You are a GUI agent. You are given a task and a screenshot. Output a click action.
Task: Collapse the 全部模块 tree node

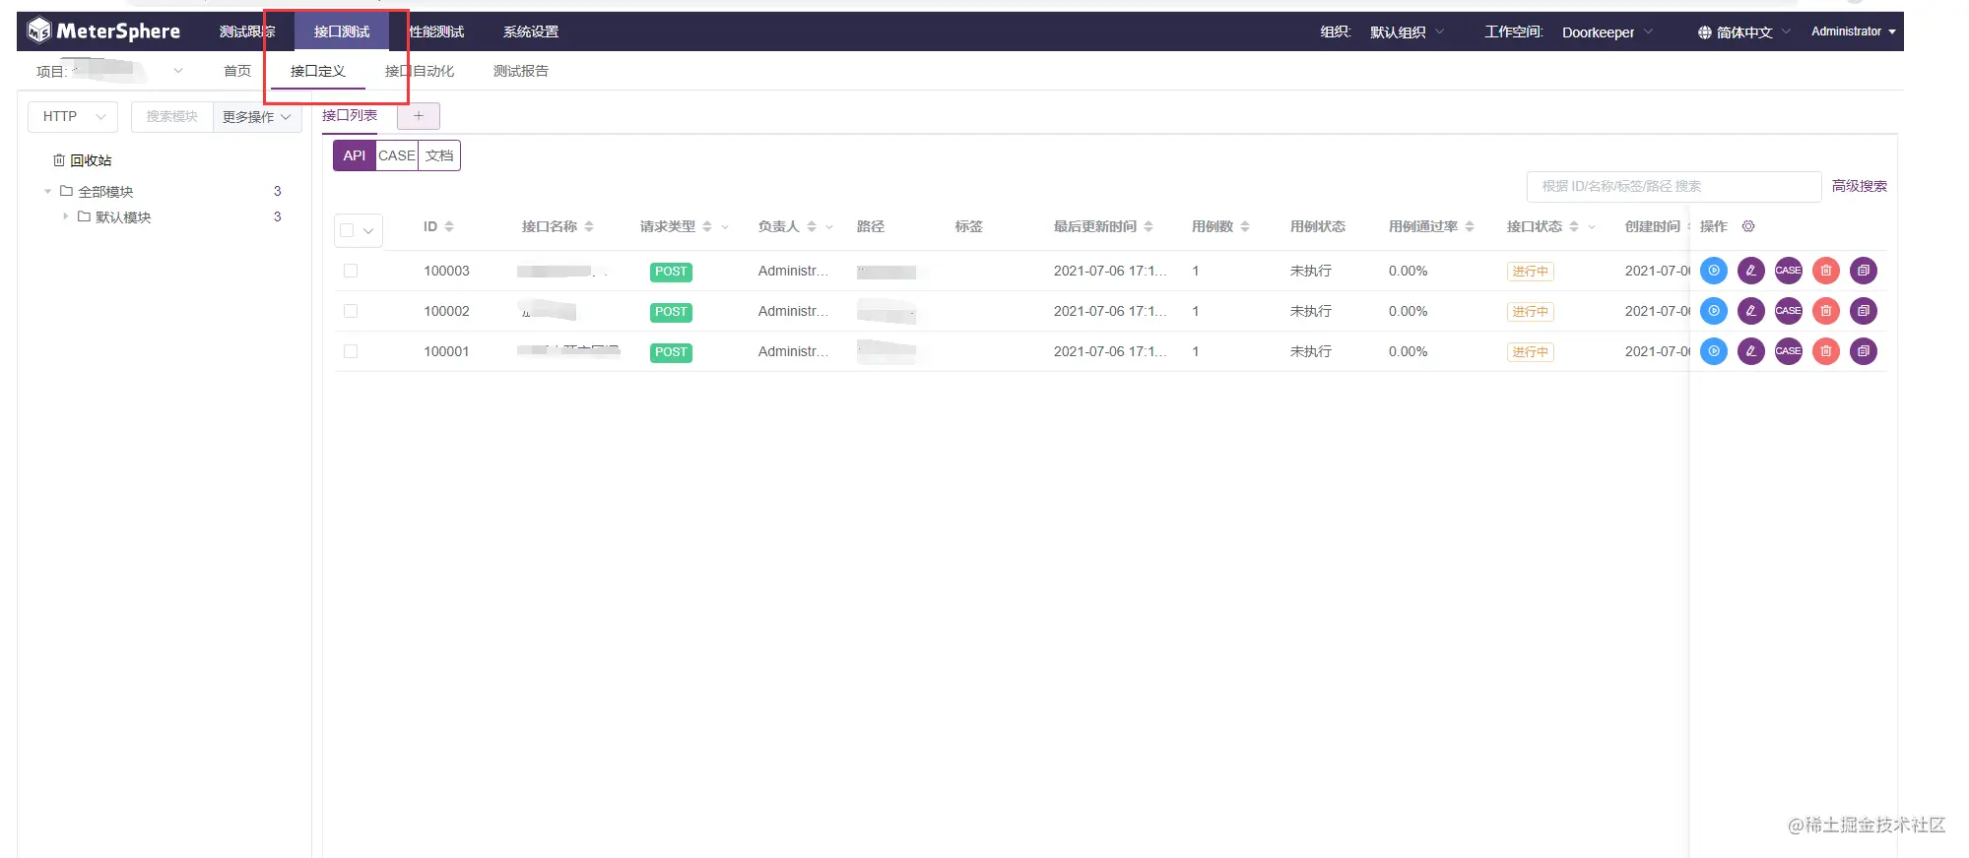[47, 191]
